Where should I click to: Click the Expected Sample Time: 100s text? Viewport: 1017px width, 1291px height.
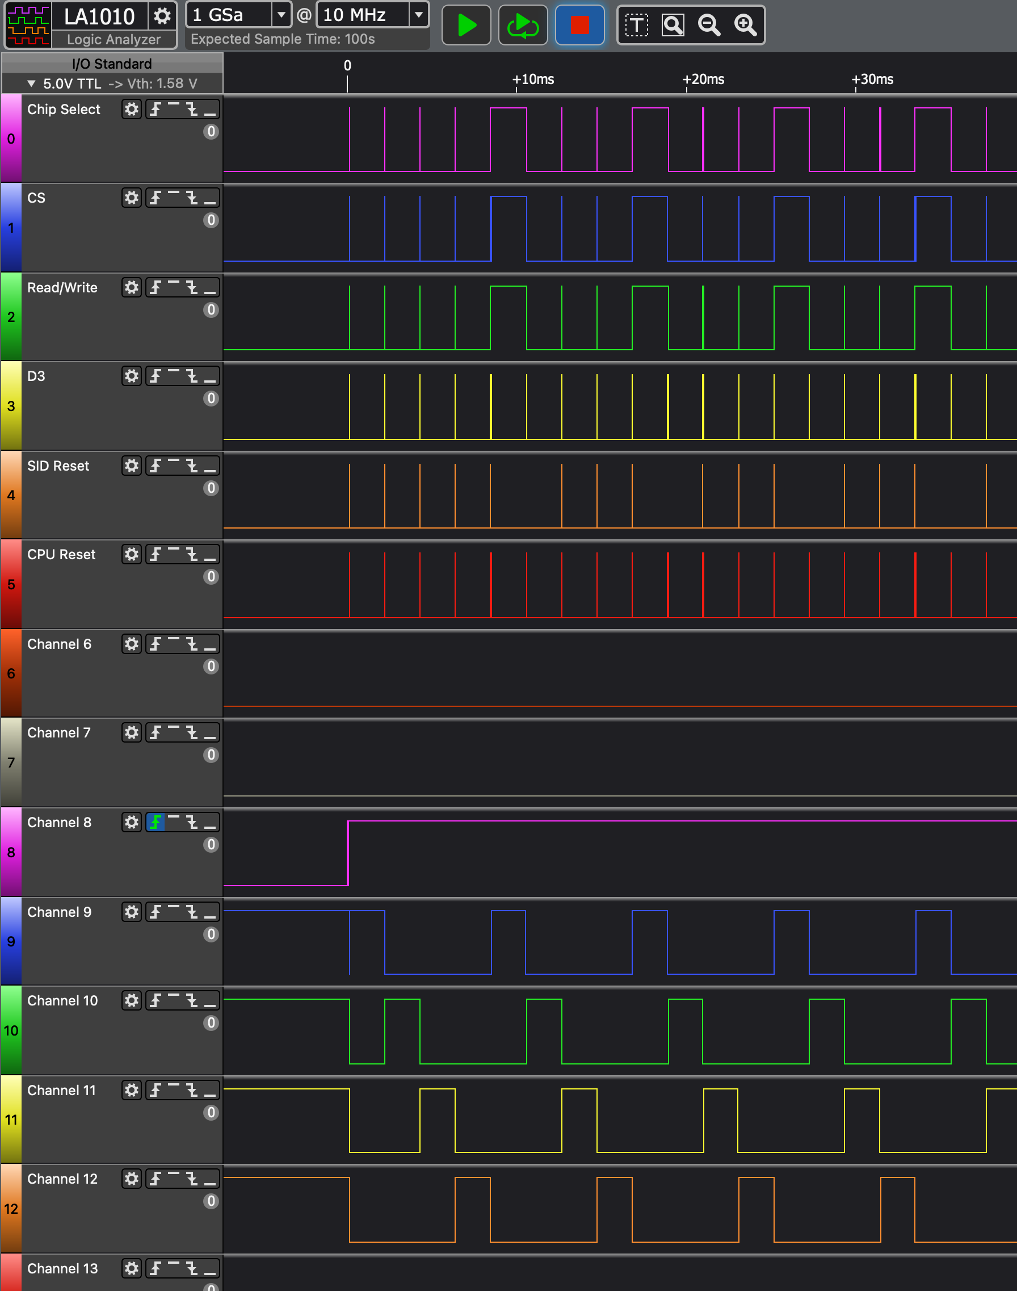pyautogui.click(x=283, y=39)
